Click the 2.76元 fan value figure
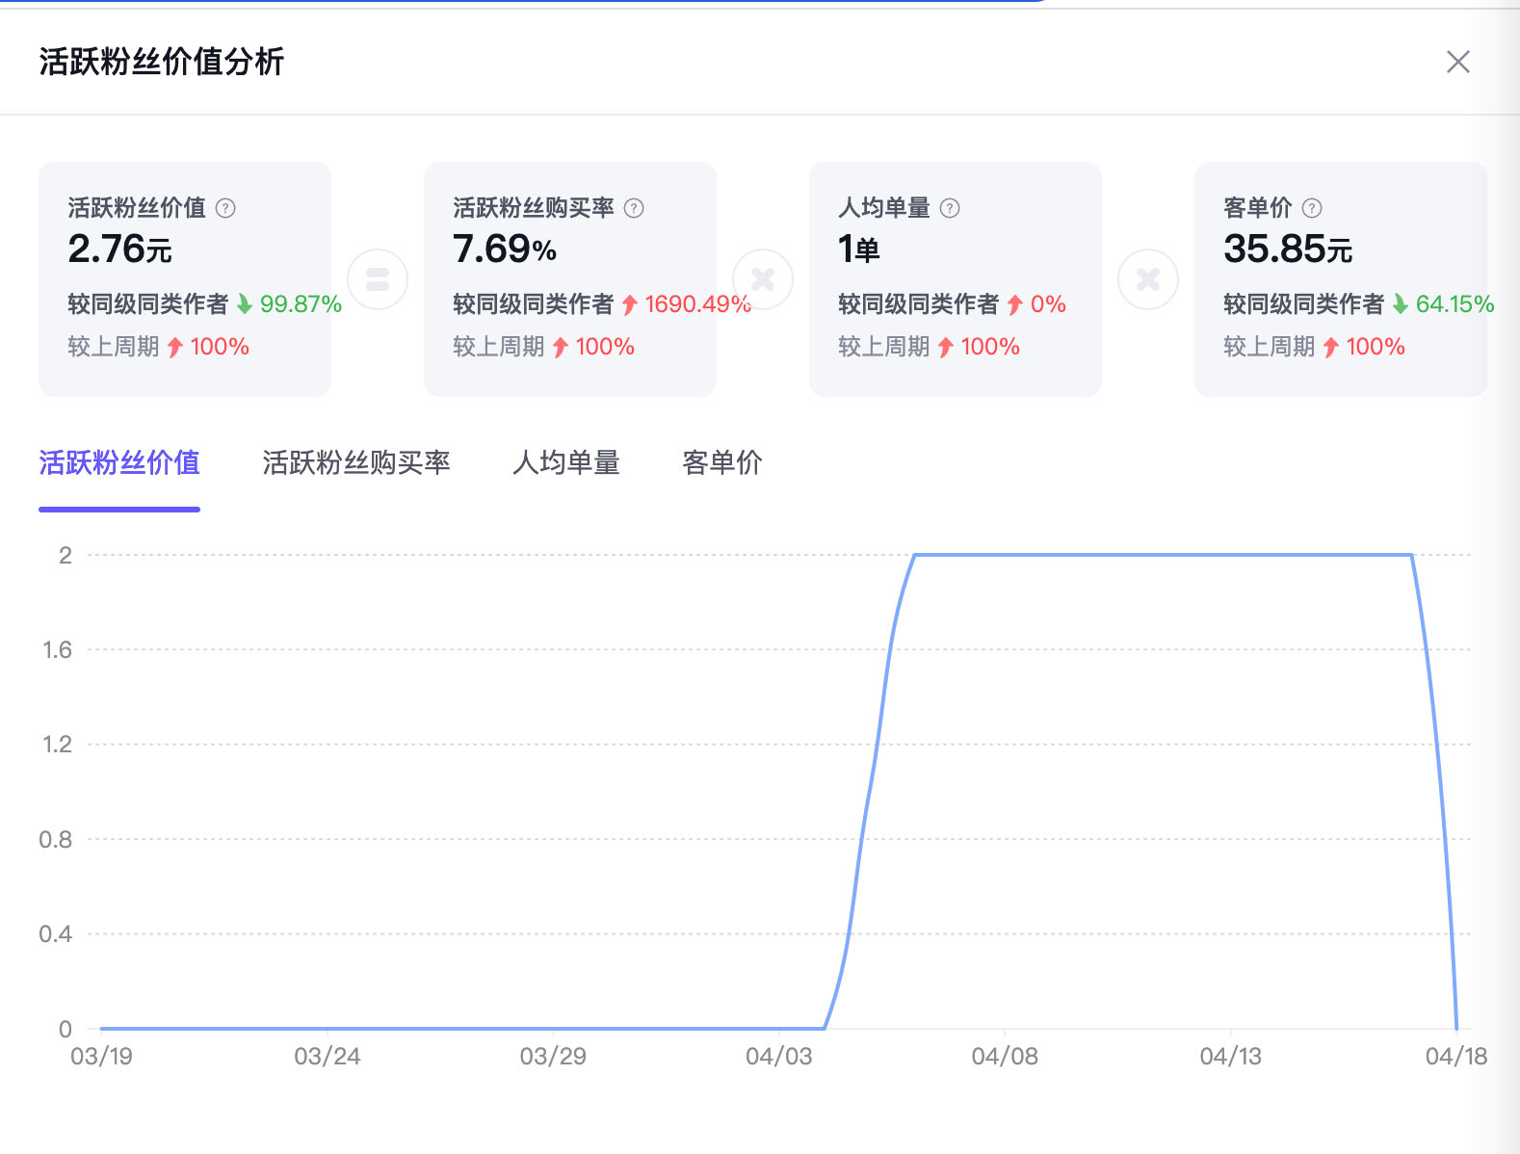Screen dimensions: 1520x1154 (x=119, y=249)
